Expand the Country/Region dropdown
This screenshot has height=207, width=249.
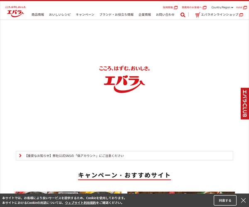[222, 7]
